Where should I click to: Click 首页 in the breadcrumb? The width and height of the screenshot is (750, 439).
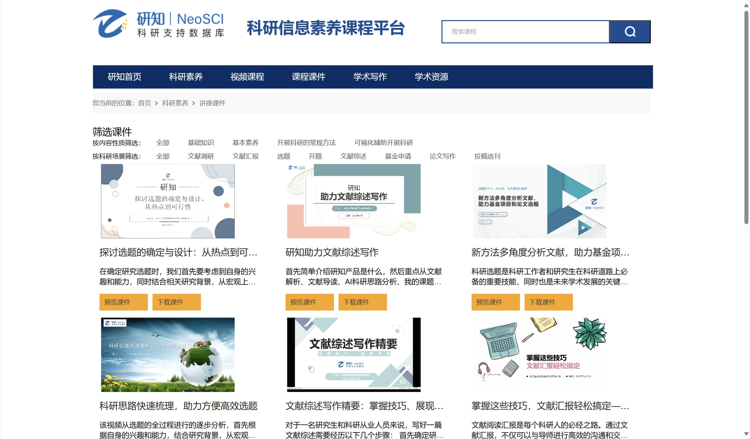coord(145,103)
